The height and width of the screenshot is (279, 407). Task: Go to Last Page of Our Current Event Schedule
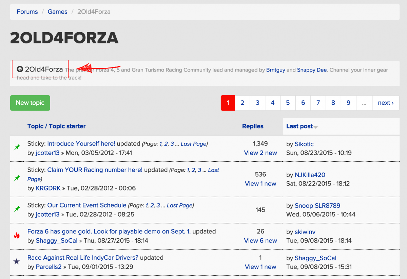180,205
